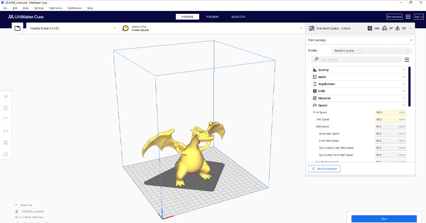Select the Mirror tool
The image size is (426, 223).
[6, 131]
